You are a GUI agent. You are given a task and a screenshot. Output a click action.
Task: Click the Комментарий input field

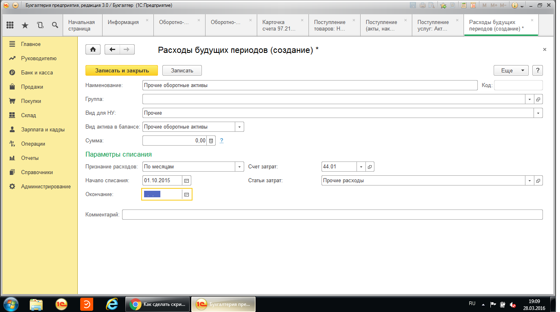(332, 215)
